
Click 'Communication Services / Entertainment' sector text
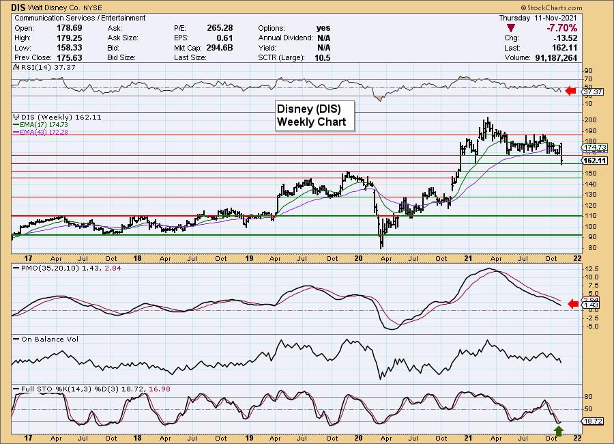80,18
